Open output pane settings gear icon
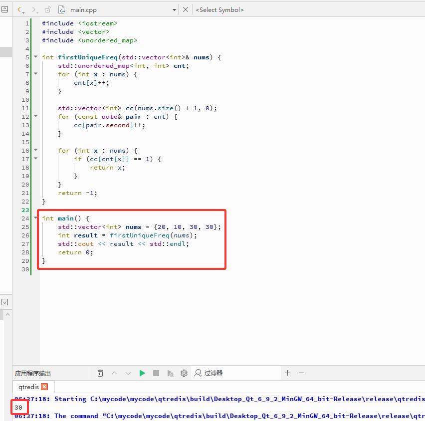This screenshot has height=421, width=425. (184, 373)
